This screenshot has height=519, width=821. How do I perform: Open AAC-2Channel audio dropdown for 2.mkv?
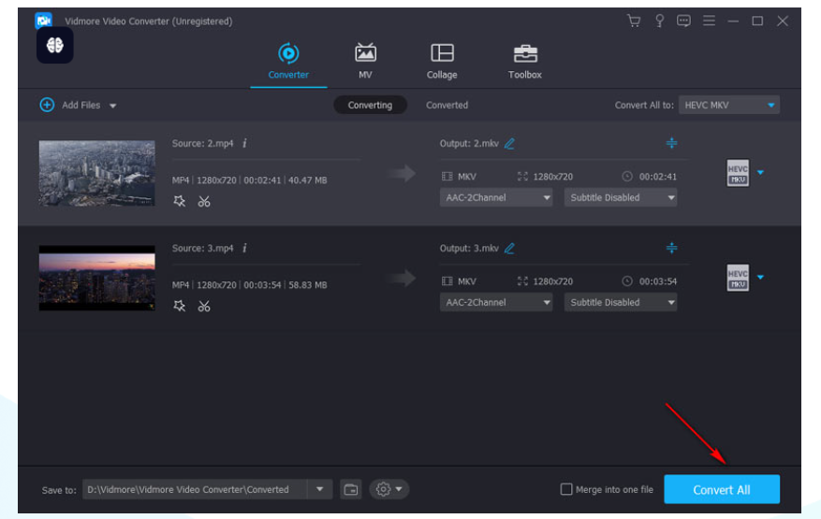click(x=496, y=197)
